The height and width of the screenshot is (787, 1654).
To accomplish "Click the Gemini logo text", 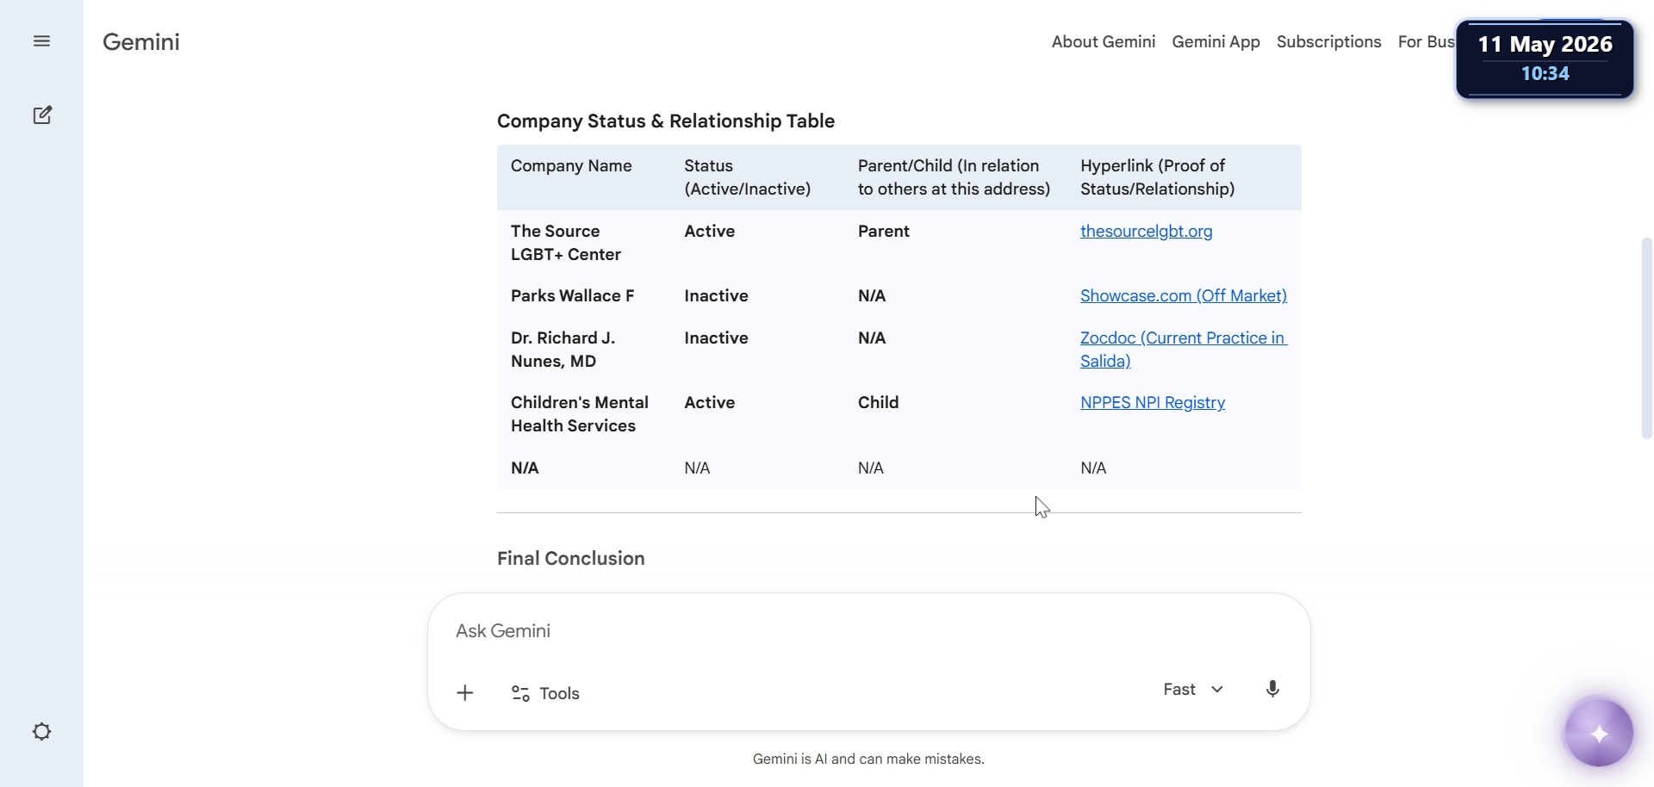I will 141,41.
